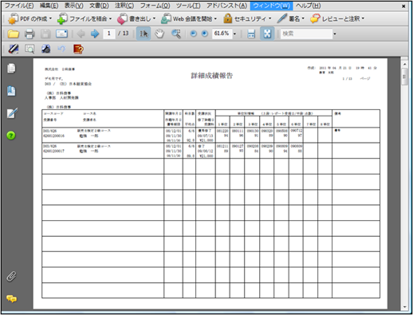Expand the セキュリティ dropdown menu
The image size is (413, 315).
pyautogui.click(x=247, y=18)
